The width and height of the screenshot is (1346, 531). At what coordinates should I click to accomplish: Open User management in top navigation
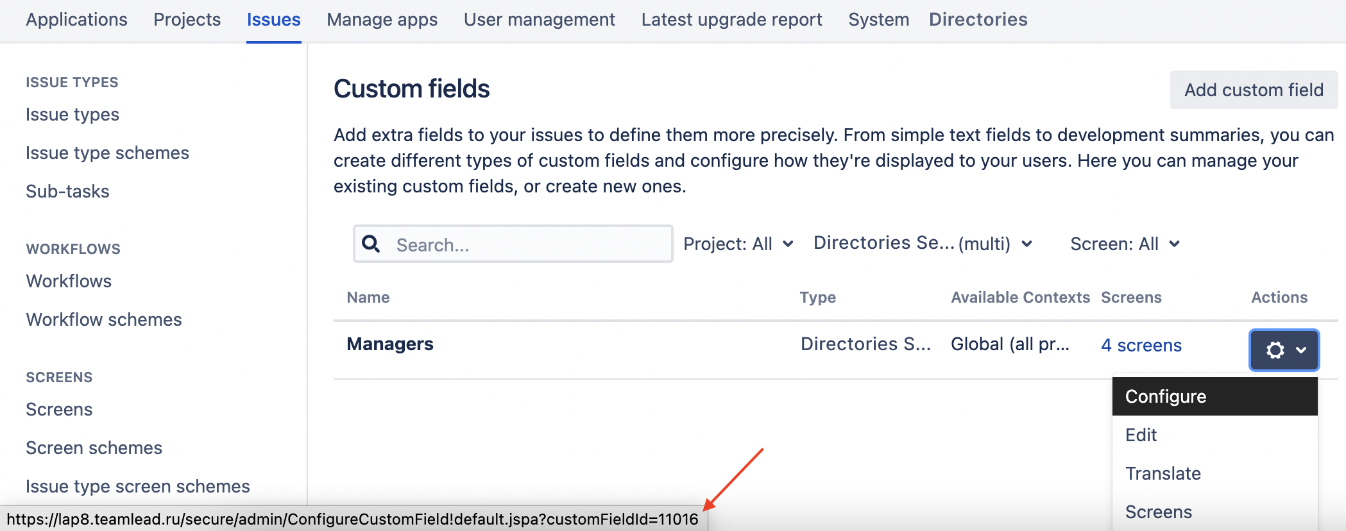click(x=539, y=20)
